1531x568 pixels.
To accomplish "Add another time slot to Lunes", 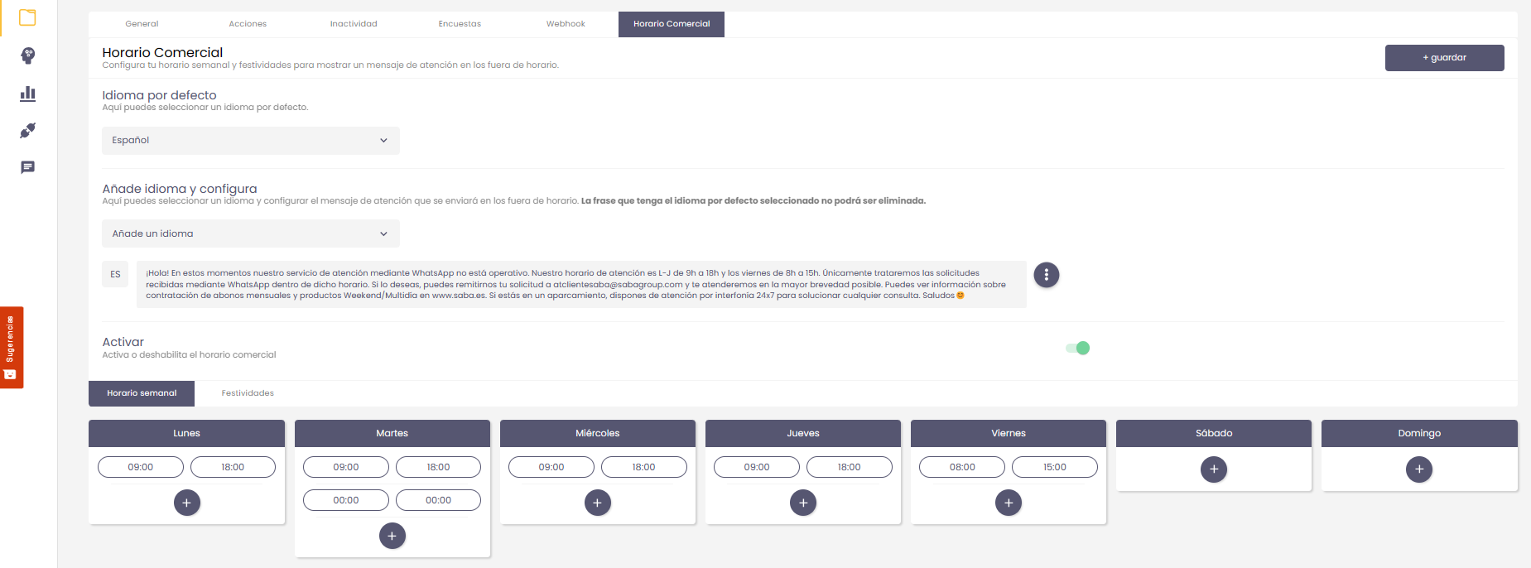I will 186,503.
